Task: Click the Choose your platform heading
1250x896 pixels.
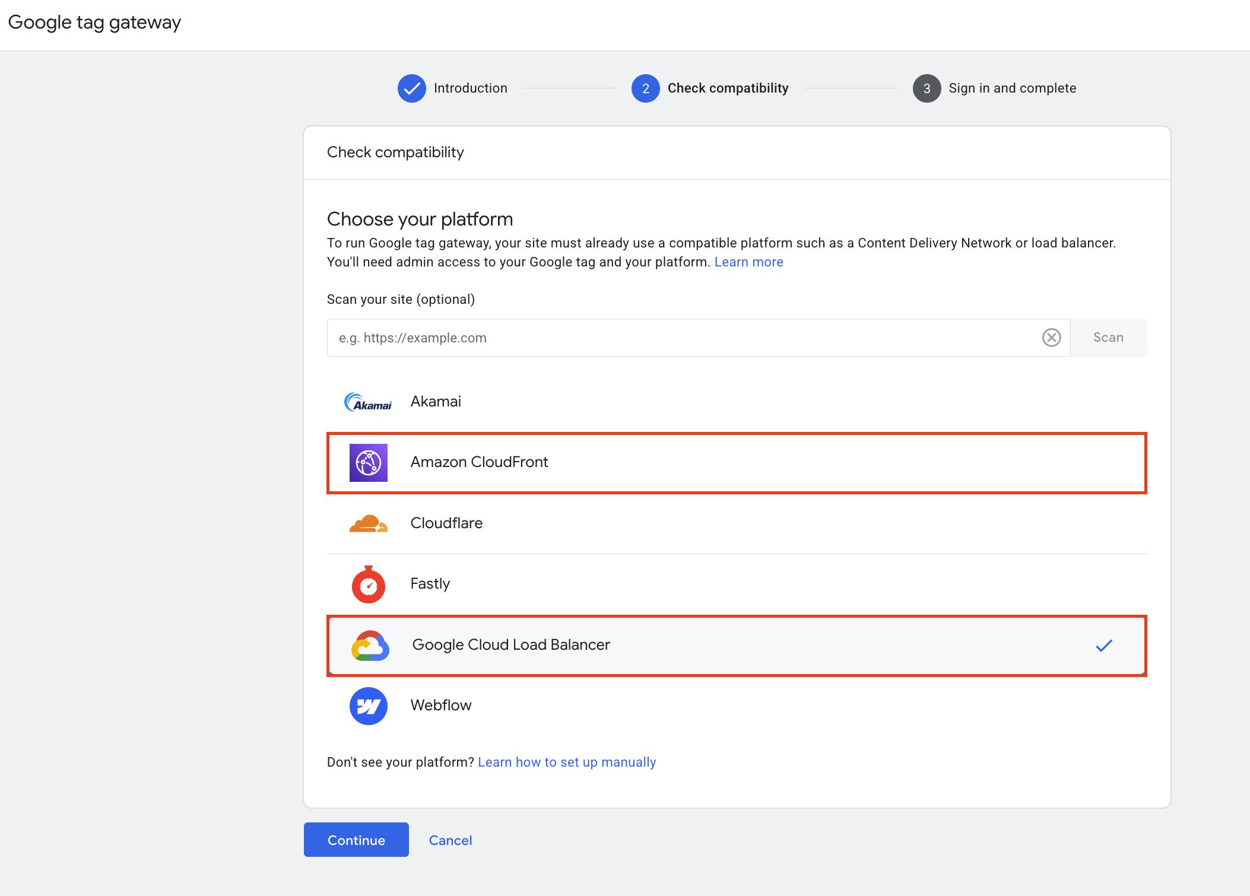Action: coord(420,219)
